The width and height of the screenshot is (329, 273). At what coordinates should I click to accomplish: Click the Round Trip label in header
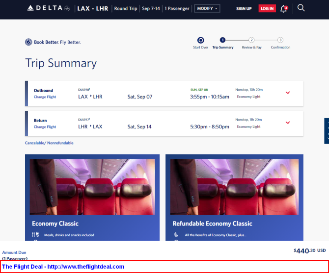click(126, 9)
